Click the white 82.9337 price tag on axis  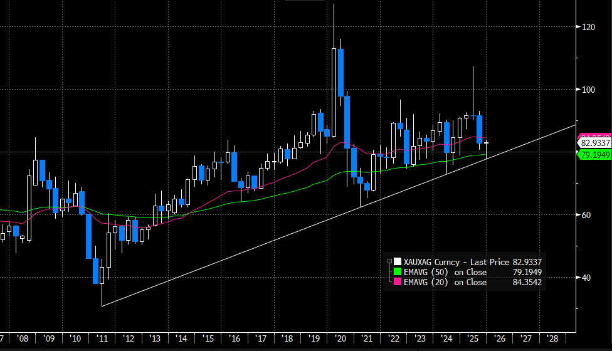(x=594, y=143)
